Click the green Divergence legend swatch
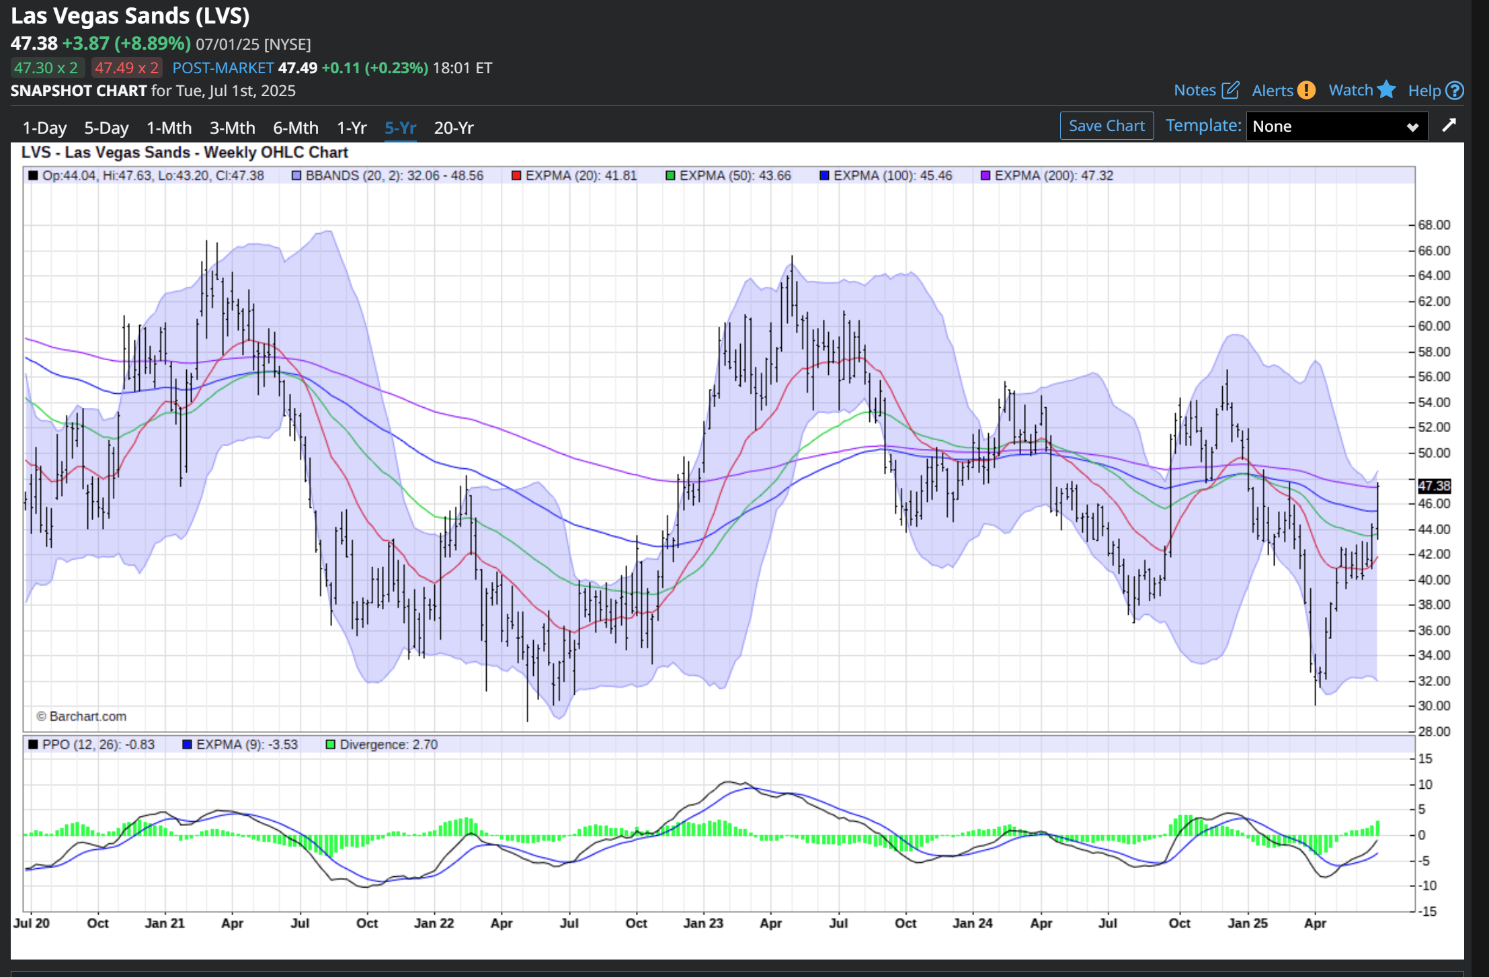The image size is (1489, 977). (x=331, y=745)
